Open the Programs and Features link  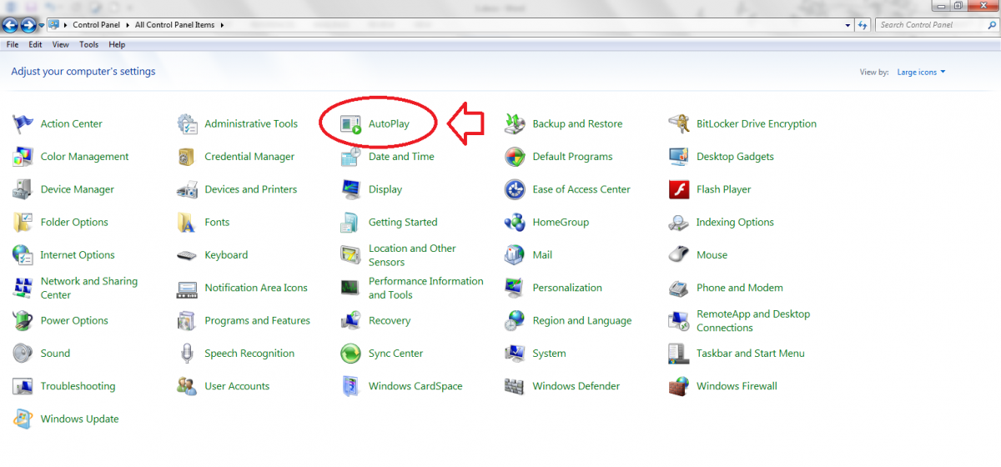pyautogui.click(x=257, y=321)
